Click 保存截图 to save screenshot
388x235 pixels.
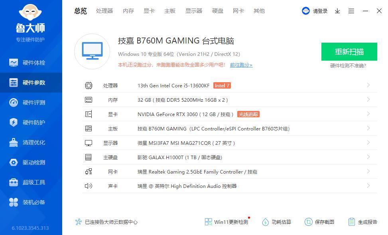[x=319, y=222]
